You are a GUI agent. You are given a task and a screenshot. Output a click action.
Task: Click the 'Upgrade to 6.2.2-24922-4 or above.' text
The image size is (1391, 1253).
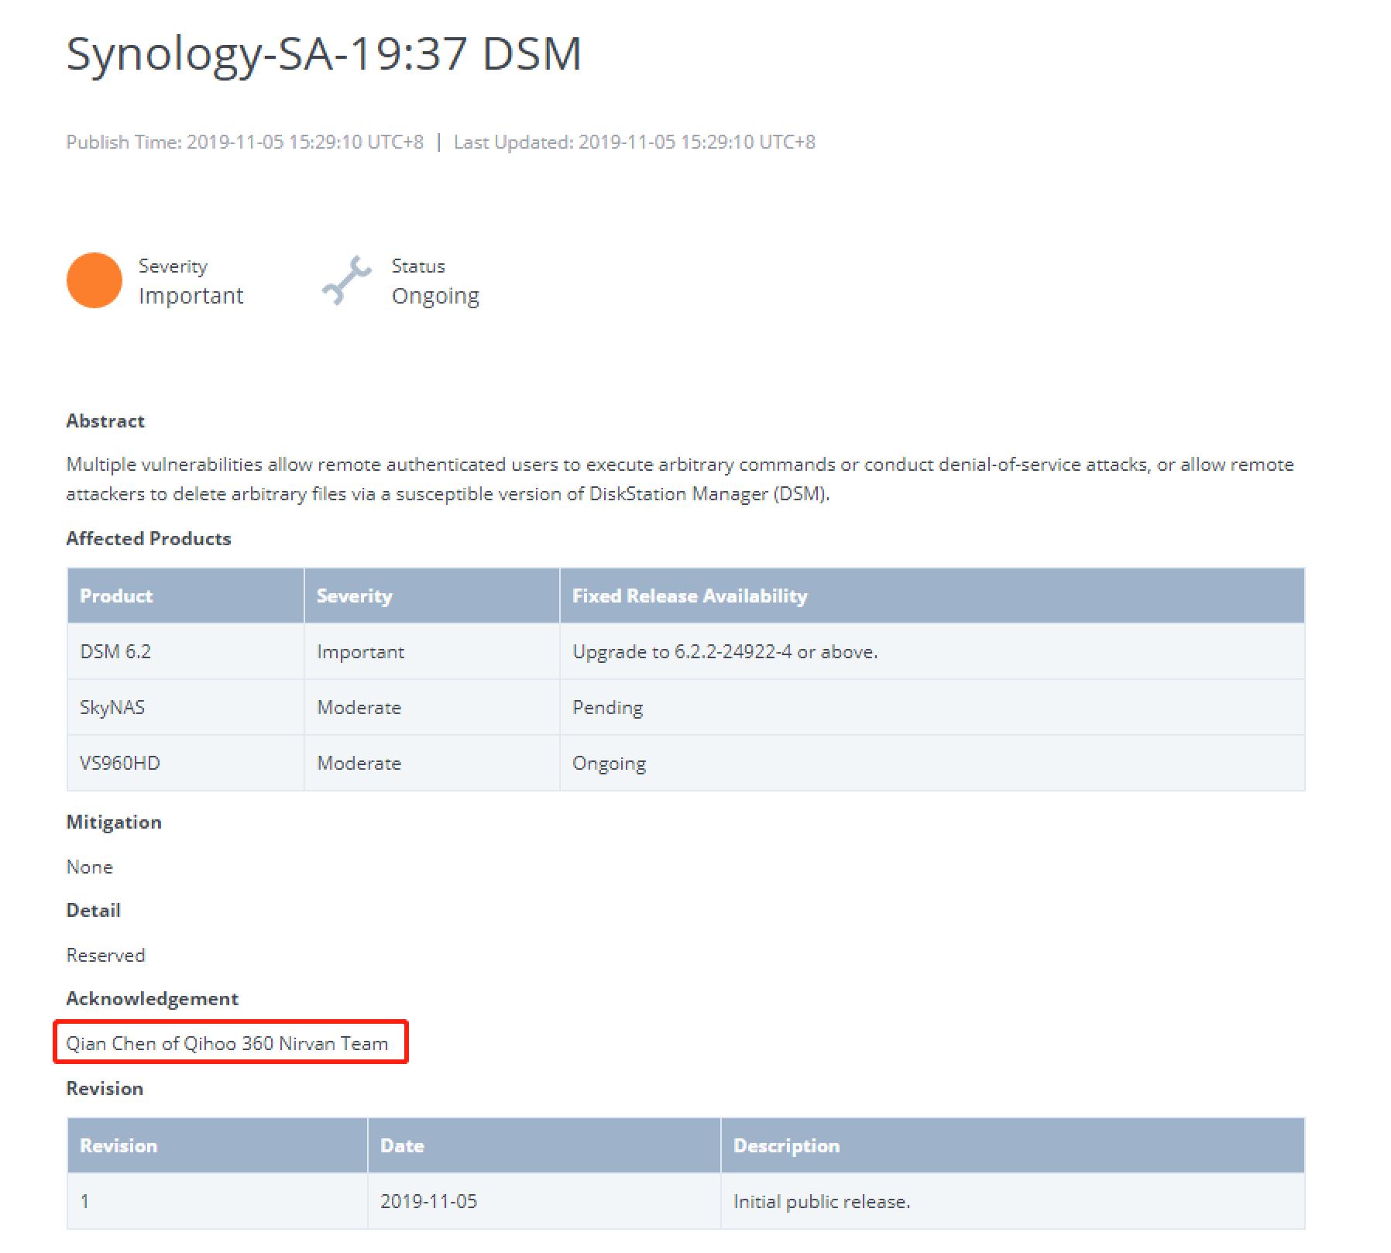pyautogui.click(x=725, y=651)
